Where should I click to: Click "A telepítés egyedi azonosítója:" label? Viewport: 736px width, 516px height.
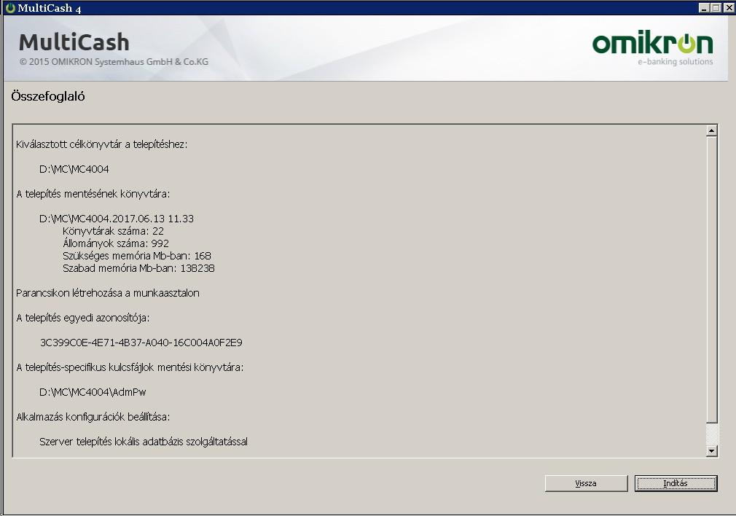tap(82, 318)
